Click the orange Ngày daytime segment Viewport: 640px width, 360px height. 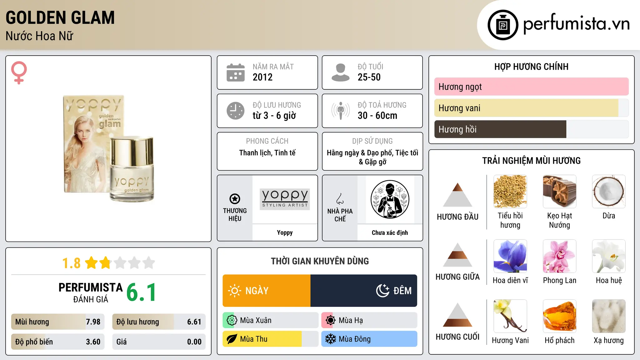pos(267,291)
